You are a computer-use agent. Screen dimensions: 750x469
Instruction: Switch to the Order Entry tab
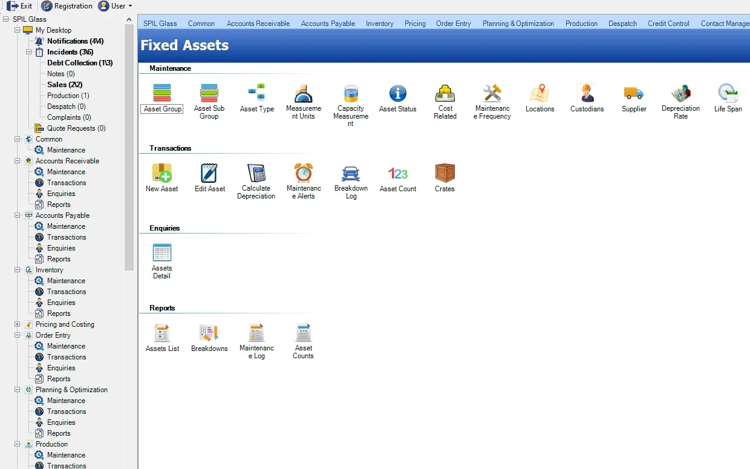(x=454, y=24)
